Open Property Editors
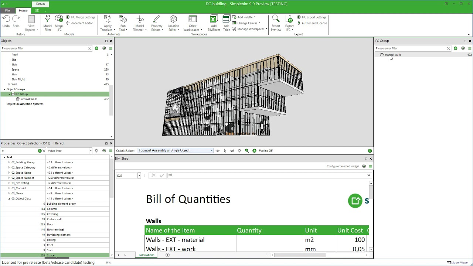 tap(157, 23)
